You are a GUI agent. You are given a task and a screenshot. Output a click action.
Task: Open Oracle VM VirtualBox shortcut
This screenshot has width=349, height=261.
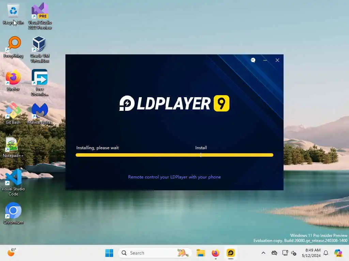point(40,49)
